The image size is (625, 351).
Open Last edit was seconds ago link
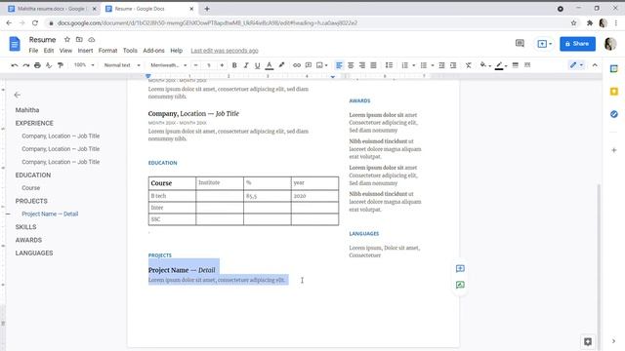tap(225, 51)
